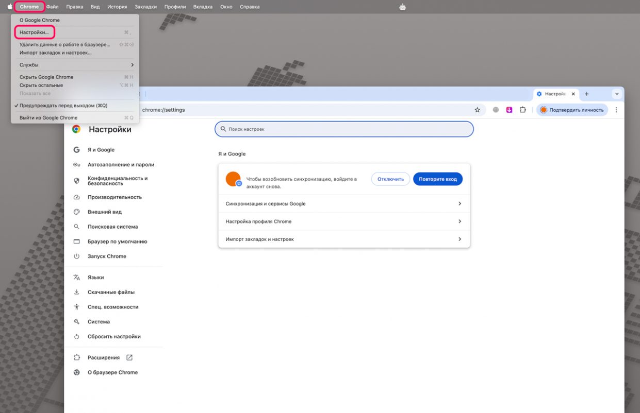Toggle 'Предупреждать перед выходом' option

pos(75,106)
